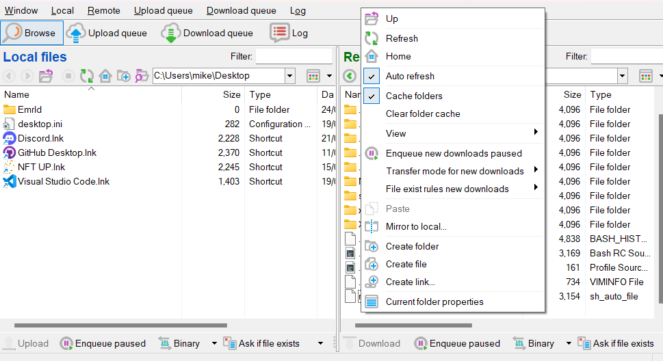663x361 pixels.
Task: Go to local Home folder icon
Action: [x=105, y=76]
